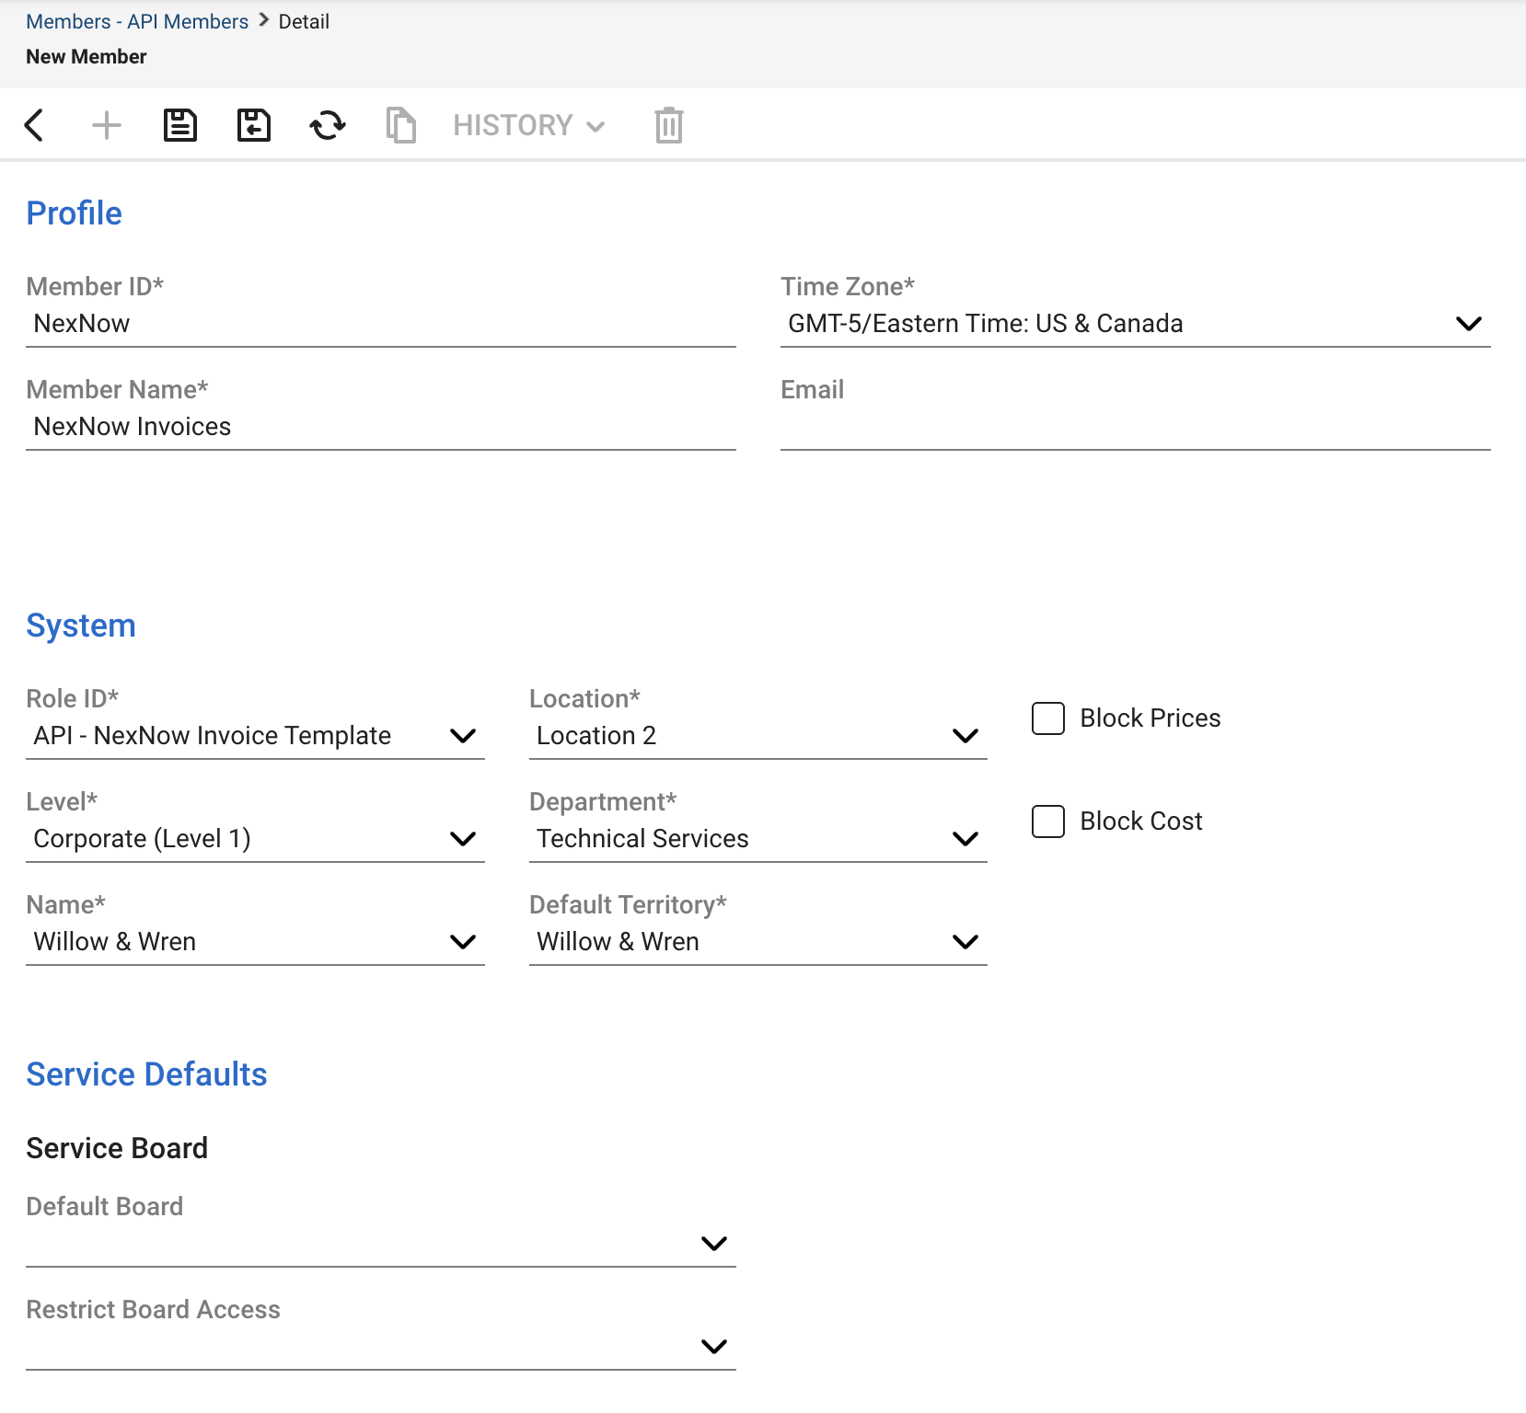This screenshot has height=1413, width=1526.
Task: Click the Copy document icon
Action: [x=401, y=125]
